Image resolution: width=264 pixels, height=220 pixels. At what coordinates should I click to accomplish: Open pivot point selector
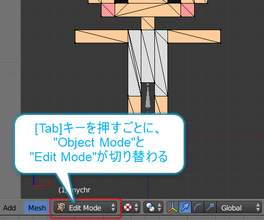[153, 207]
